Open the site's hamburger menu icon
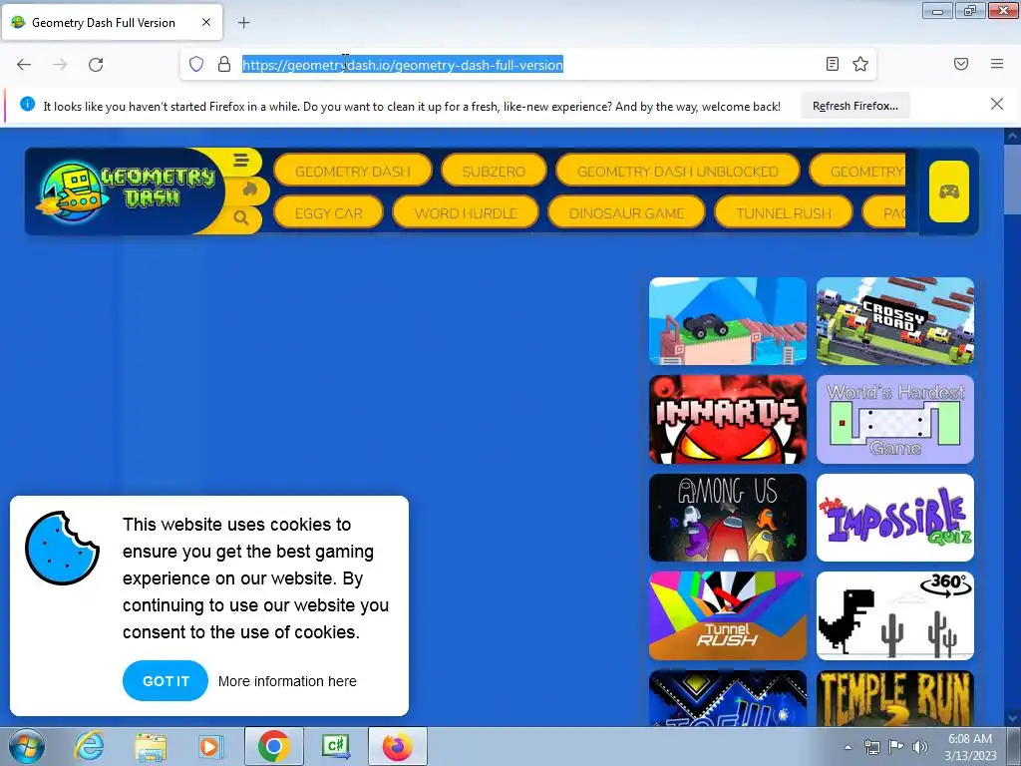Viewport: 1021px width, 766px height. pos(241,161)
